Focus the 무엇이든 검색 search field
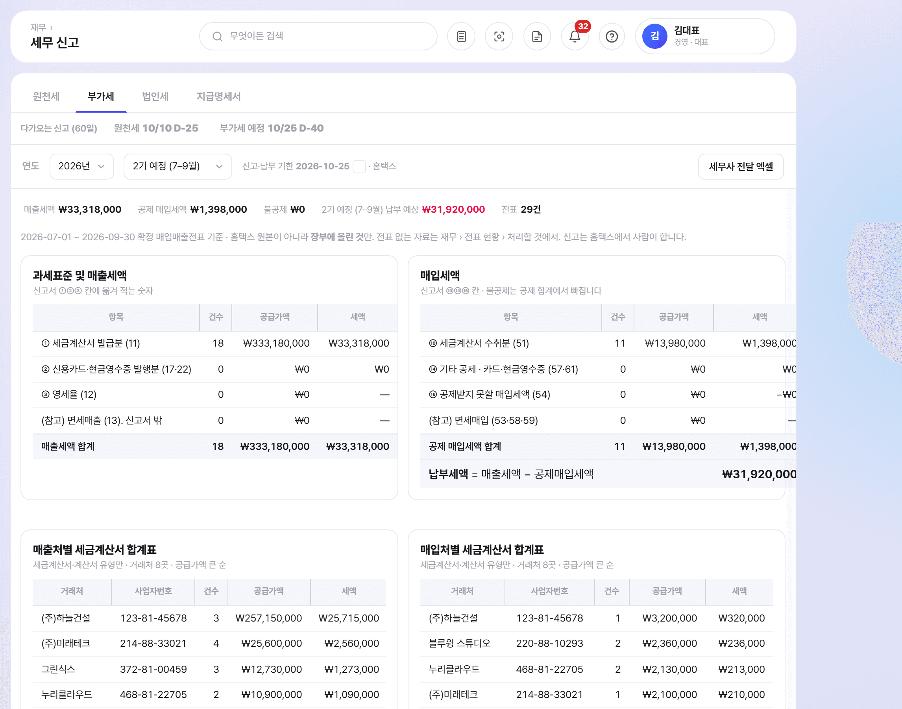This screenshot has width=902, height=709. pyautogui.click(x=318, y=37)
